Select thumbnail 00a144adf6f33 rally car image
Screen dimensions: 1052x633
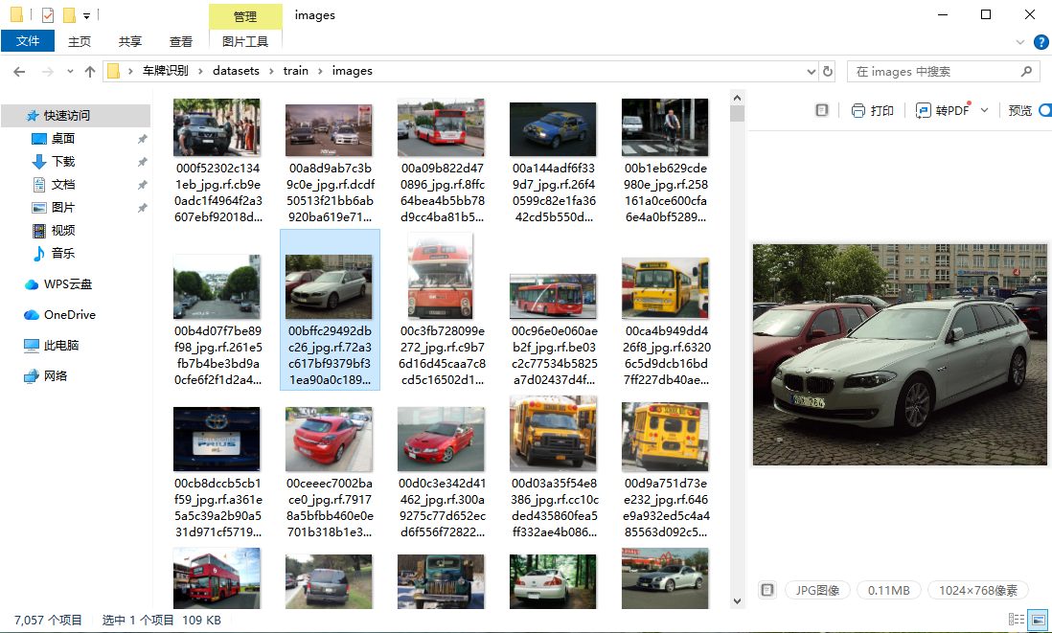[x=553, y=128]
